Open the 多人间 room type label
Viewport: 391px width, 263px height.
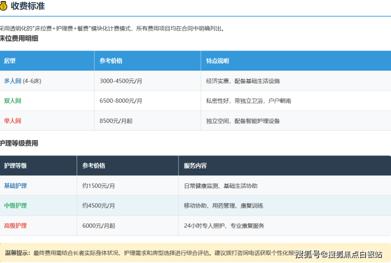(x=13, y=81)
